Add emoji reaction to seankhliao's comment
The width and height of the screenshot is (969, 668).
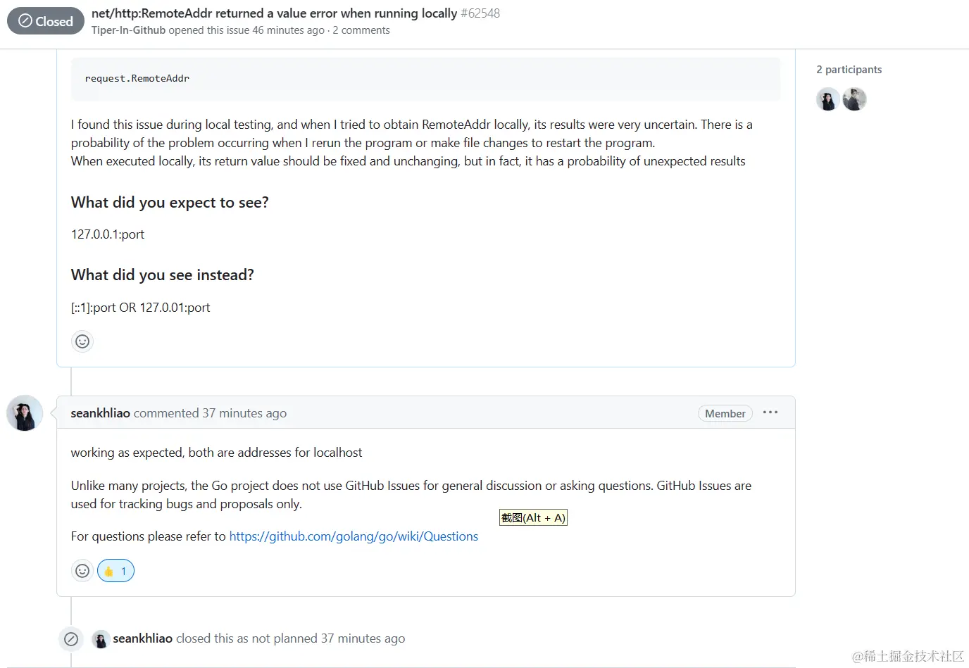click(82, 571)
